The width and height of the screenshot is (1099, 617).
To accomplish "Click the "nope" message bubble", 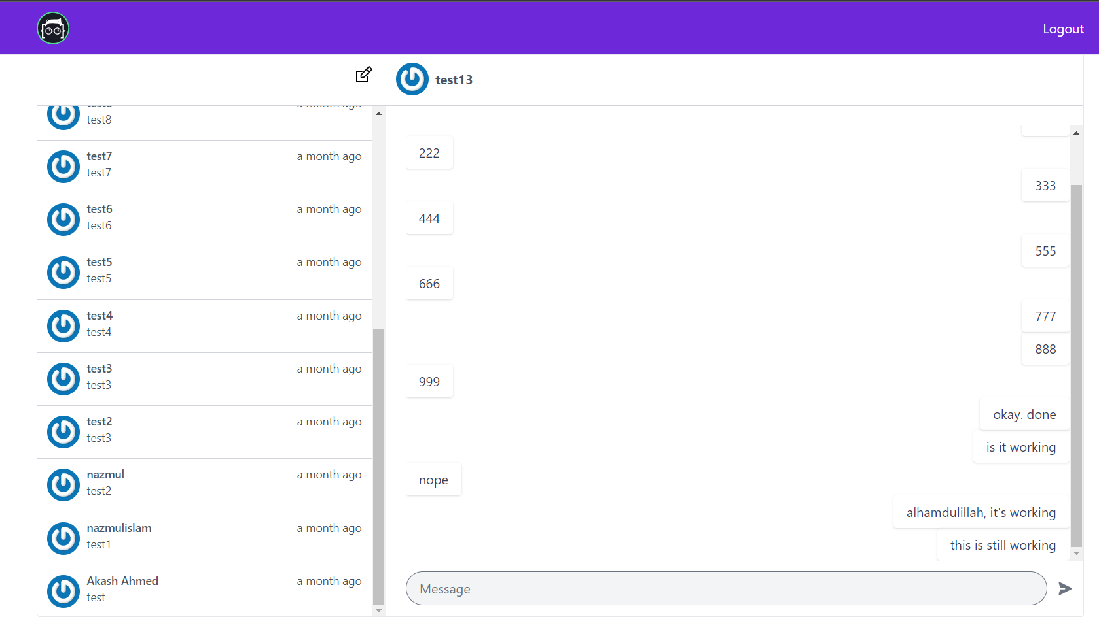I will [433, 480].
